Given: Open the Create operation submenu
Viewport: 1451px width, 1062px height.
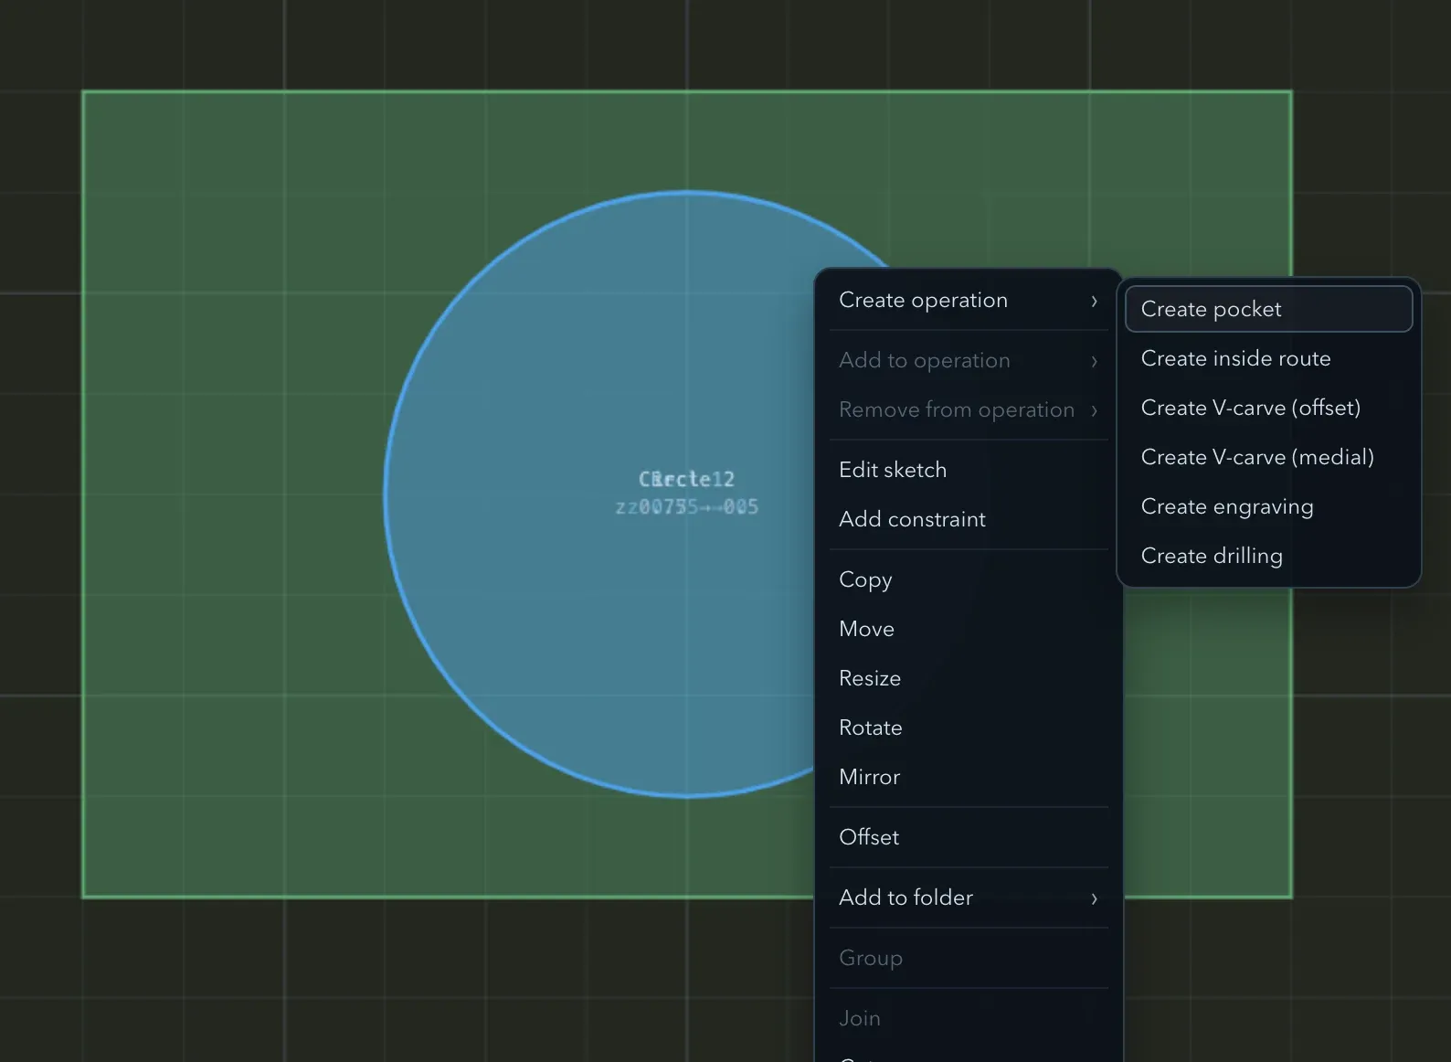Looking at the screenshot, I should click(969, 300).
